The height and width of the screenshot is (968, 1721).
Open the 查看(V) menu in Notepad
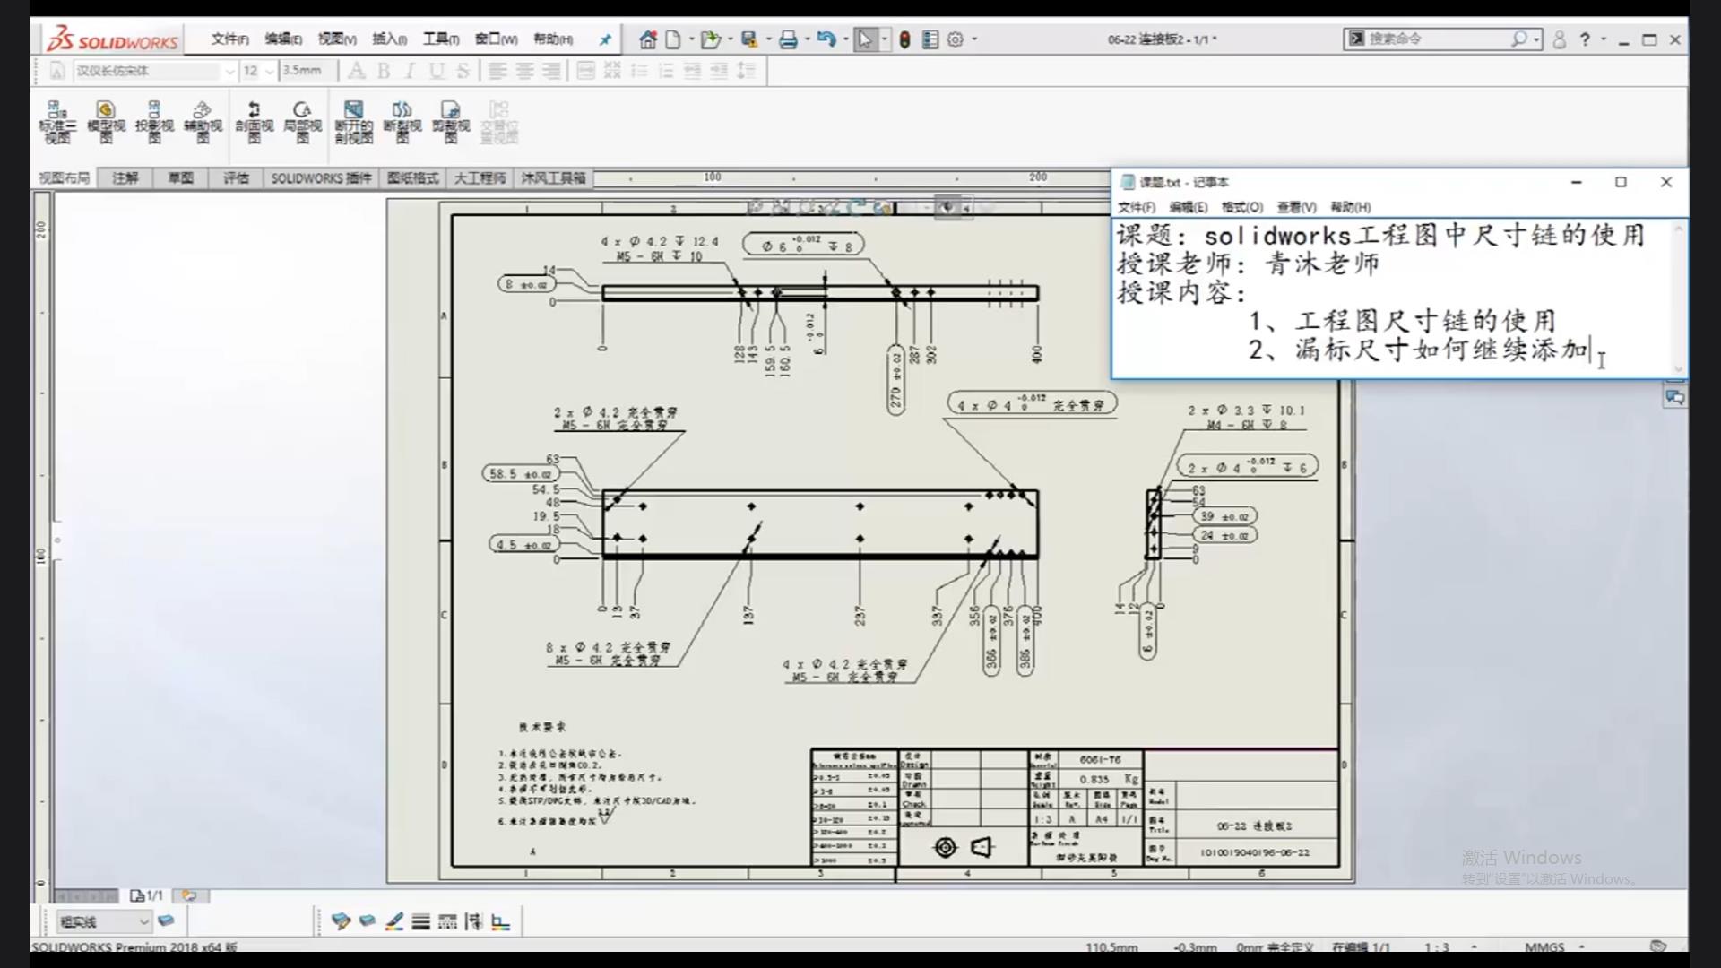1297,207
